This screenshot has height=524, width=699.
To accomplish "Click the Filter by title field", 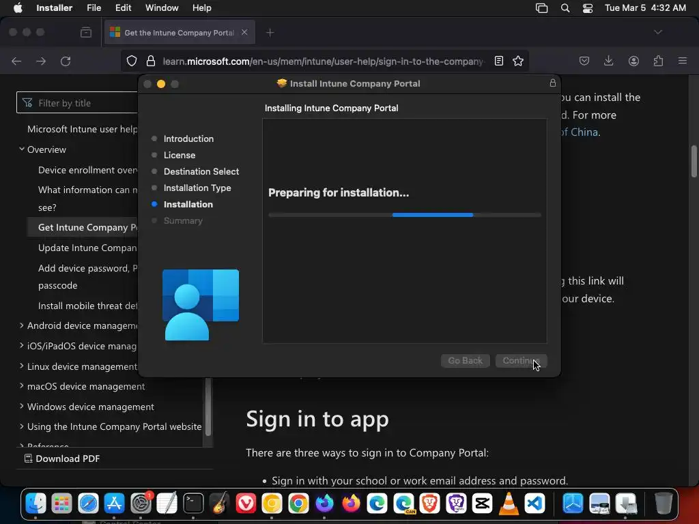I will (x=77, y=103).
